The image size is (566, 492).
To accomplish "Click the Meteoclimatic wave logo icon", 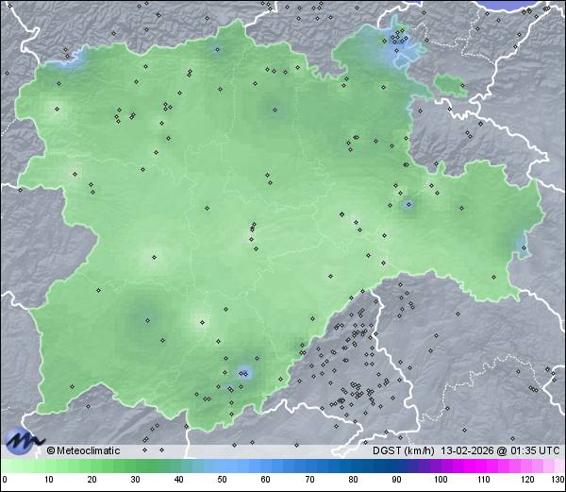I will click(x=23, y=440).
